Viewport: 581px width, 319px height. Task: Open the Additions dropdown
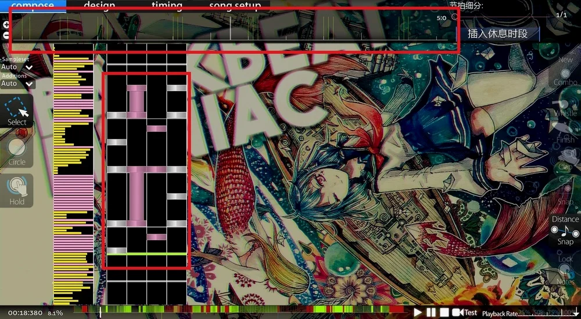tap(17, 84)
